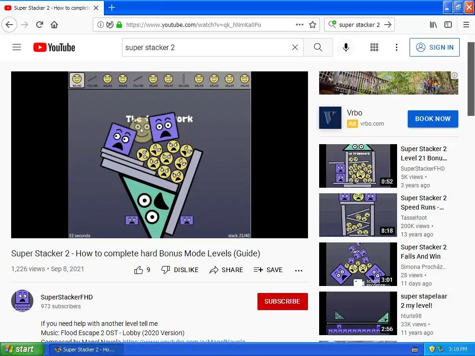This screenshot has height=356, width=475.
Task: Click the SIGN IN button
Action: point(434,47)
